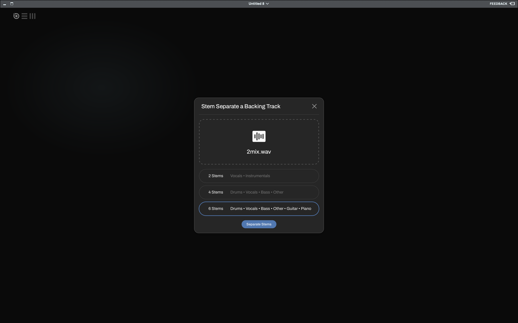The image size is (518, 323).
Task: Click the feedback tag icon in title bar
Action: click(x=512, y=4)
